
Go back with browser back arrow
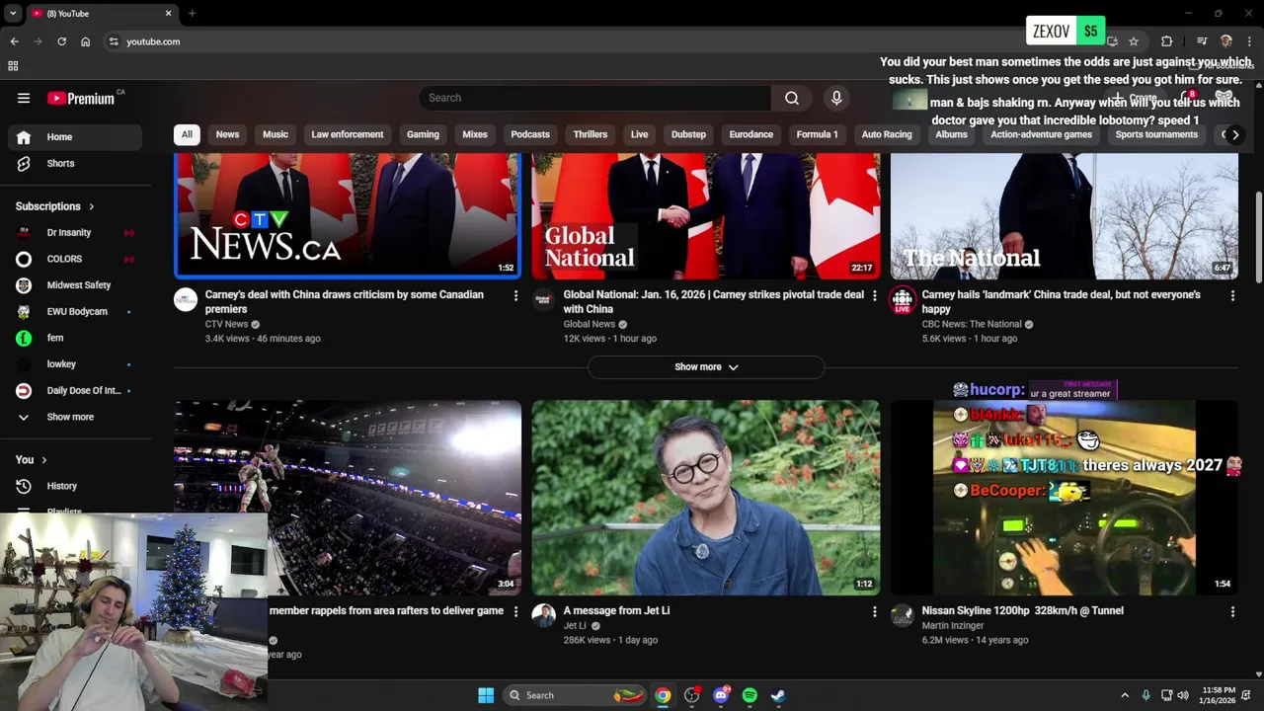[x=14, y=41]
